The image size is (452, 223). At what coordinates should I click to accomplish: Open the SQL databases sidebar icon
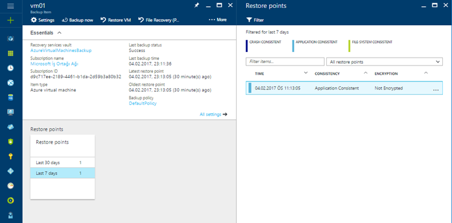10,97
